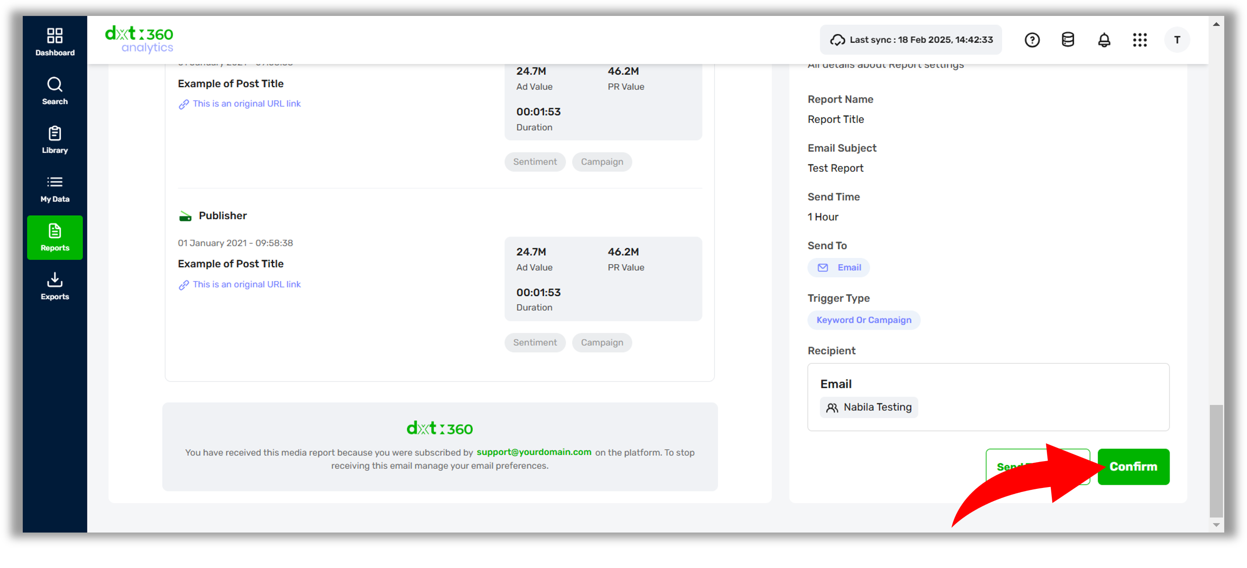This screenshot has height=568, width=1247.
Task: Click the dxt360 footer logo
Action: point(440,429)
